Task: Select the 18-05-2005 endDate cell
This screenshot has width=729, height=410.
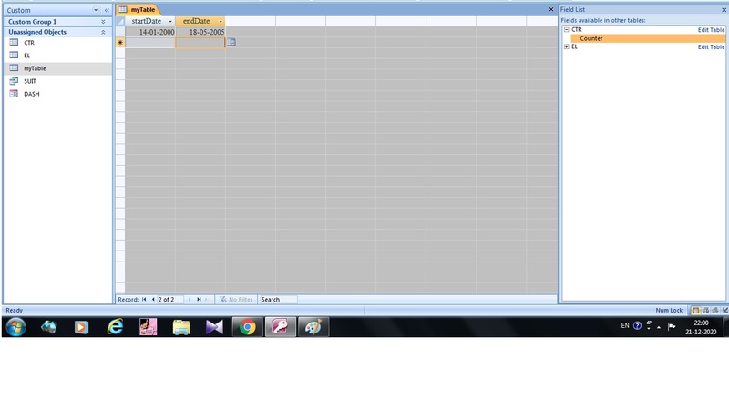Action: tap(200, 32)
